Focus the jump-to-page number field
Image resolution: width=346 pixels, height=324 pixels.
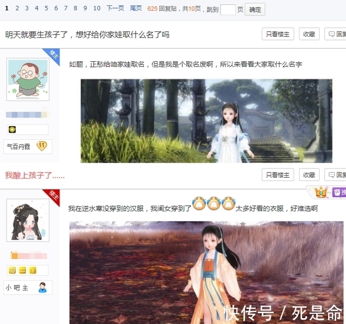point(228,10)
